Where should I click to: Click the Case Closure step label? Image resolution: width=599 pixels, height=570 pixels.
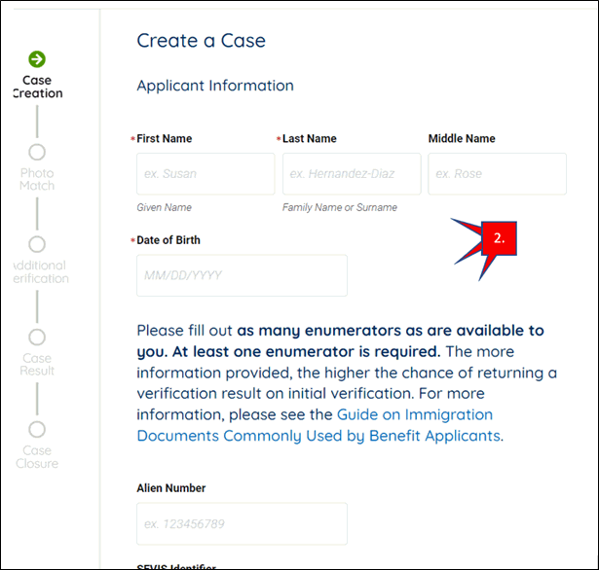pos(37,457)
